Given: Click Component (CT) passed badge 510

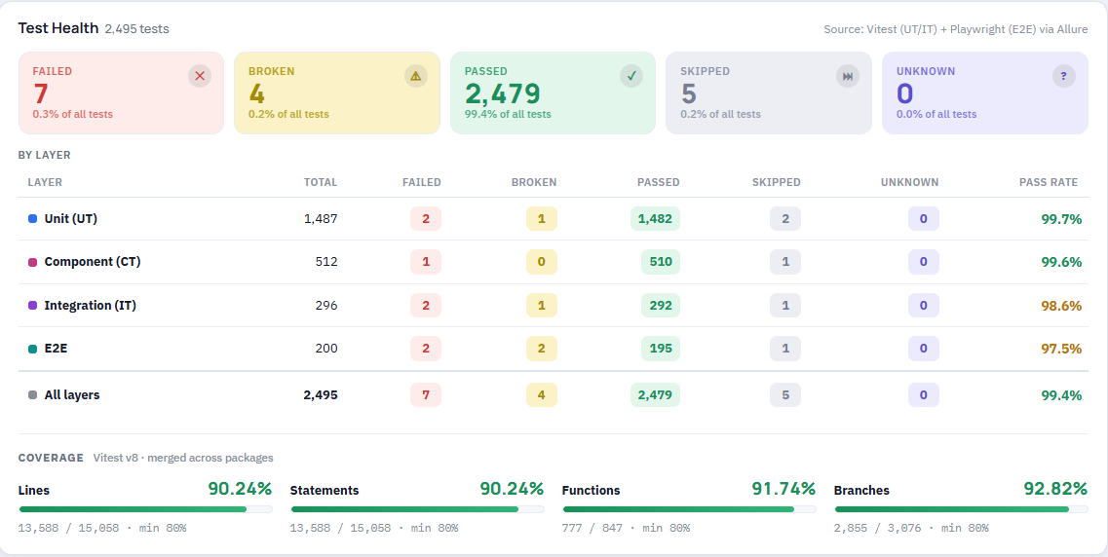Looking at the screenshot, I should (x=661, y=262).
